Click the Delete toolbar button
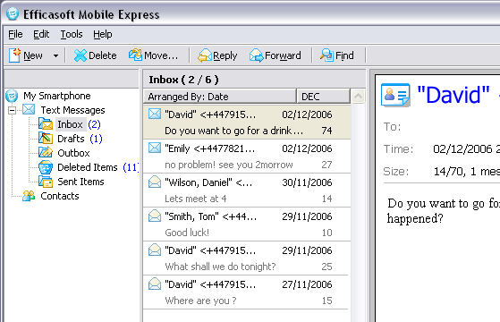The width and height of the screenshot is (500, 322). 95,55
